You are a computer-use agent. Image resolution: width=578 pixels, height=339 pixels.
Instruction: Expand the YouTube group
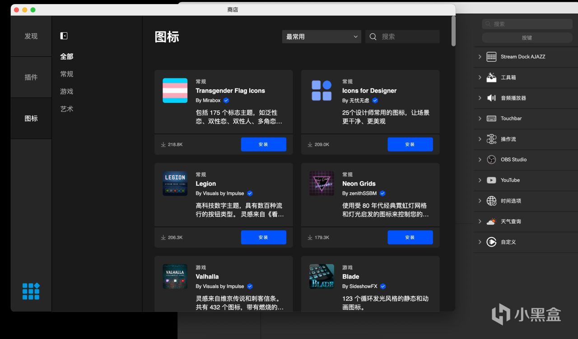[x=480, y=180]
